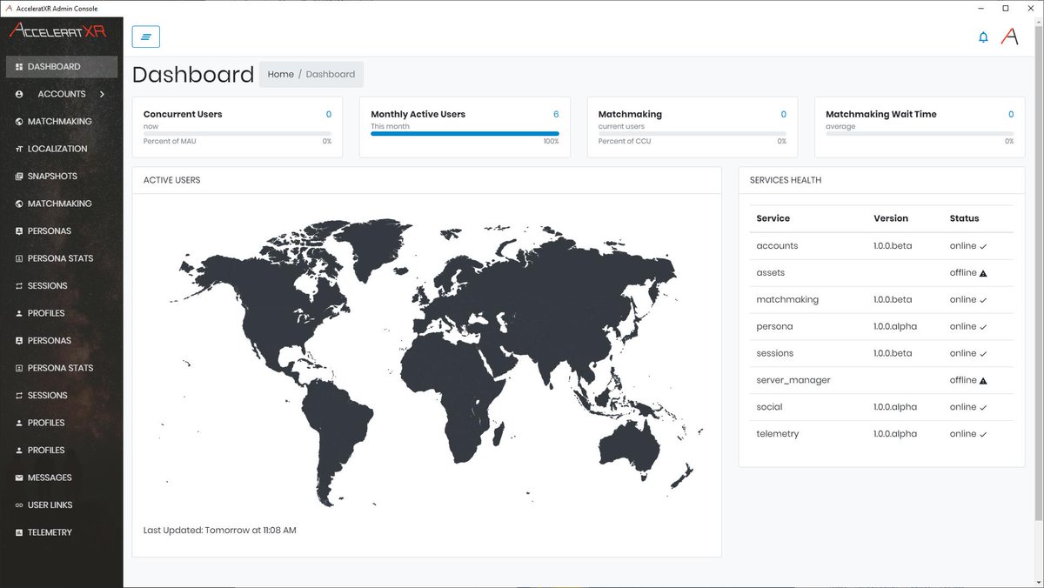The image size is (1044, 588).
Task: Select the persona service name in table
Action: coord(774,327)
